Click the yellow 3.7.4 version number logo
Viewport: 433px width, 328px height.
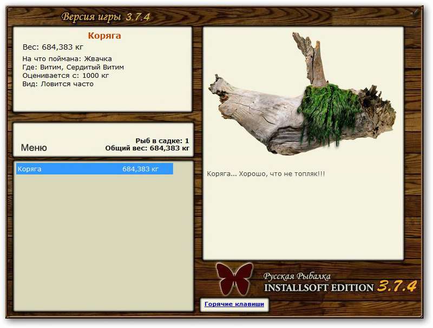397,286
